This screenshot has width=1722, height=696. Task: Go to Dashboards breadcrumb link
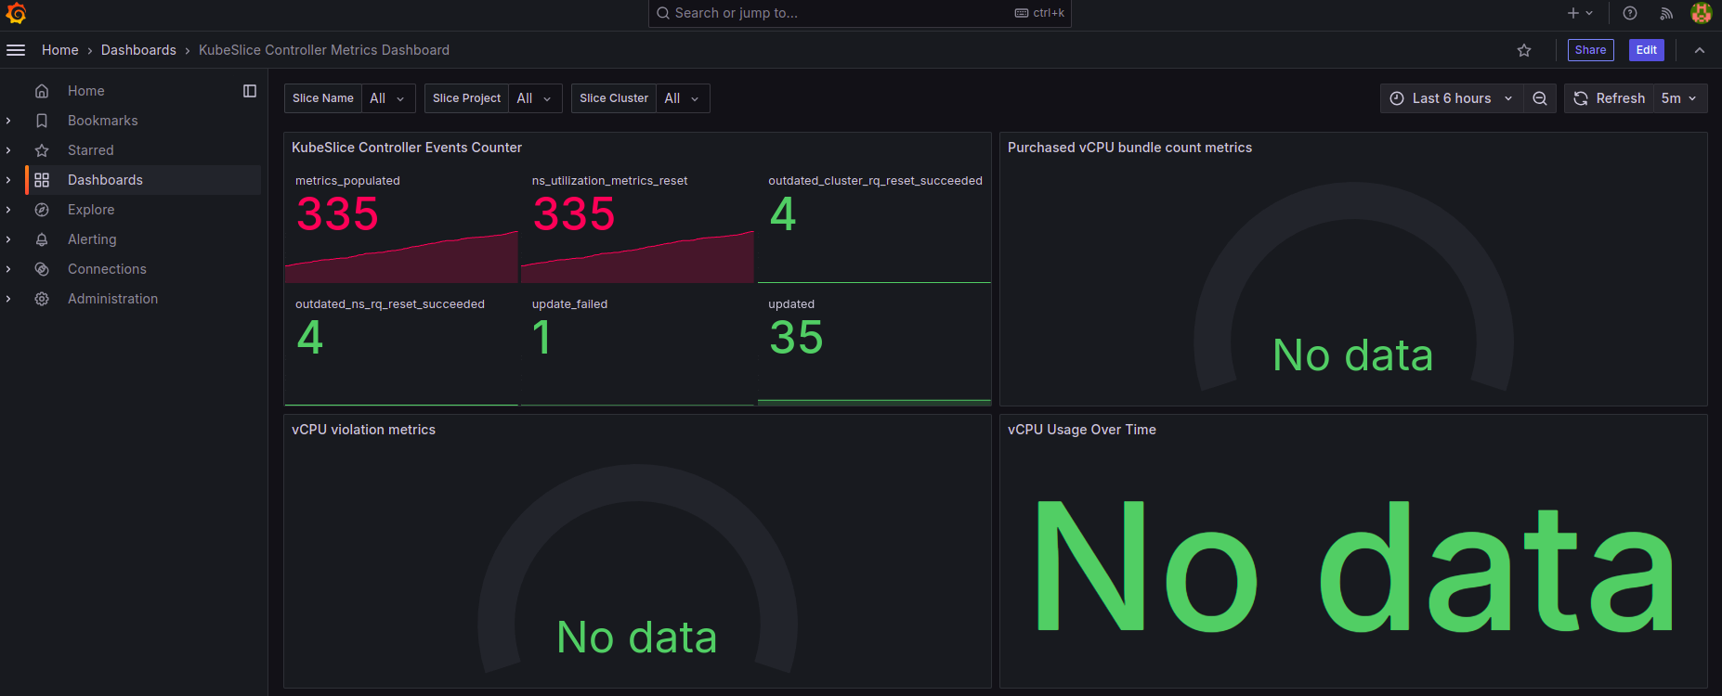[x=138, y=50]
